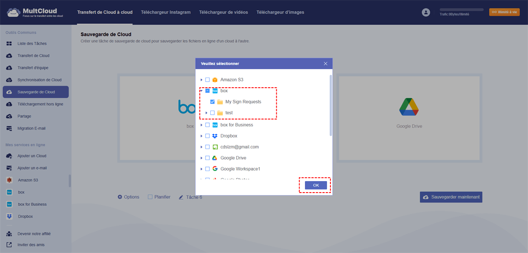Click the Tâche 6 task name
The height and width of the screenshot is (253, 528).
[194, 197]
